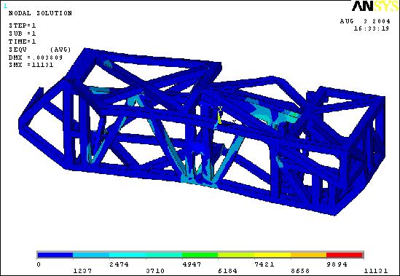The width and height of the screenshot is (400, 276).
Task: Click the NODAL SOLUTION title text
Action: pyautogui.click(x=40, y=13)
